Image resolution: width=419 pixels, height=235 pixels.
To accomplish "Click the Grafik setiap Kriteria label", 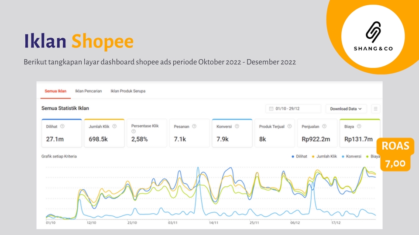I will 59,156.
